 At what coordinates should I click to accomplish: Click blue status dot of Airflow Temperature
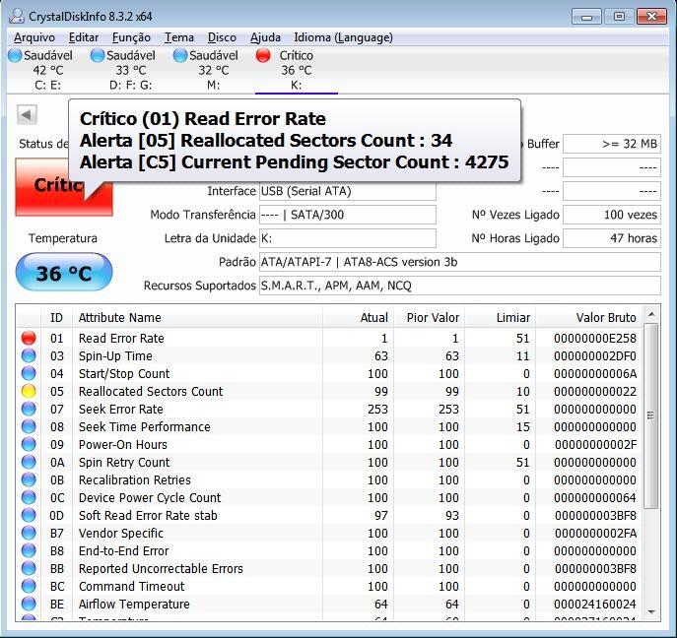tap(29, 604)
